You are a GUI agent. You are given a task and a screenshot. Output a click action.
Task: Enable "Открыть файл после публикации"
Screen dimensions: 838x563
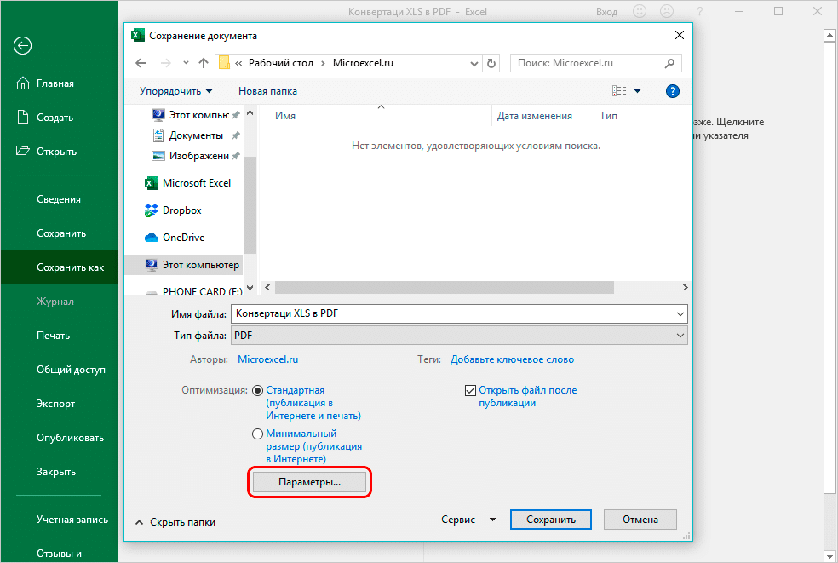pos(470,390)
